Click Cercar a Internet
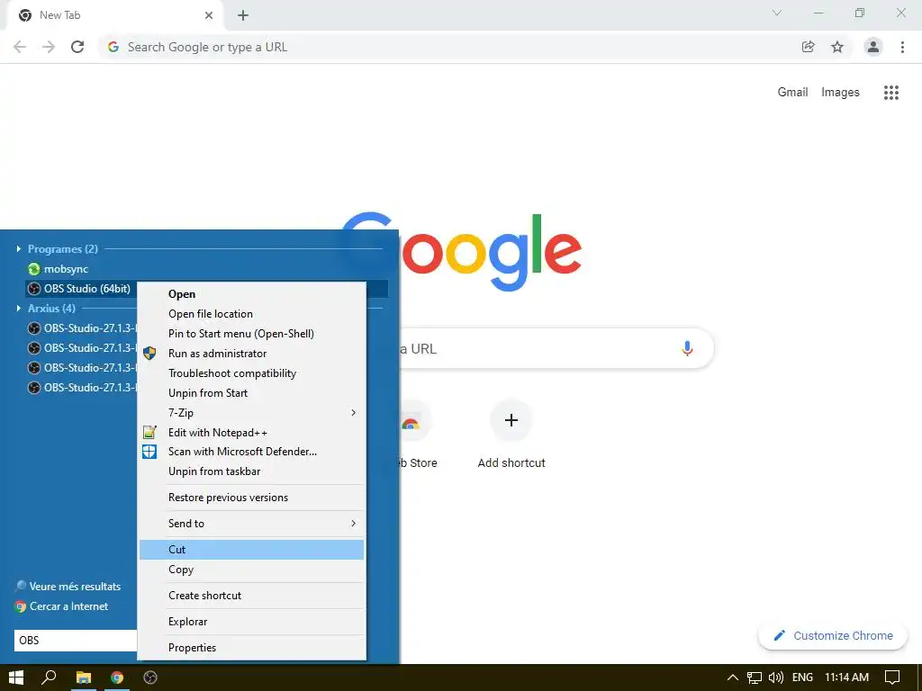The height and width of the screenshot is (691, 922). click(62, 606)
